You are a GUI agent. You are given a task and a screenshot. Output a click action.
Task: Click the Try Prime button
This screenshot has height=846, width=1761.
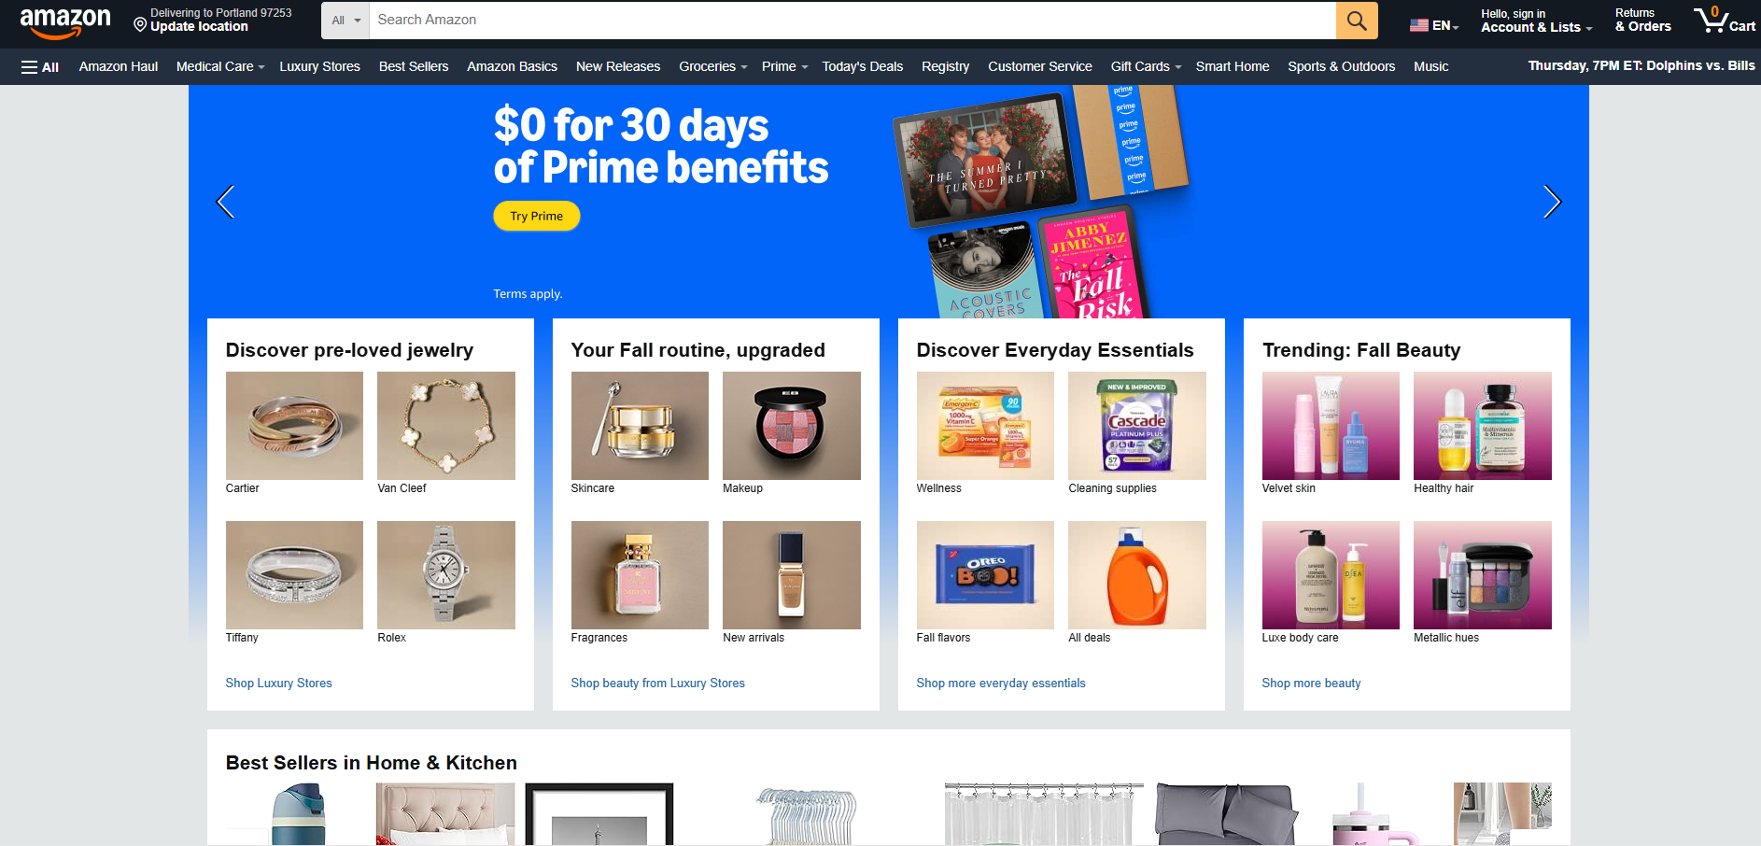tap(537, 216)
